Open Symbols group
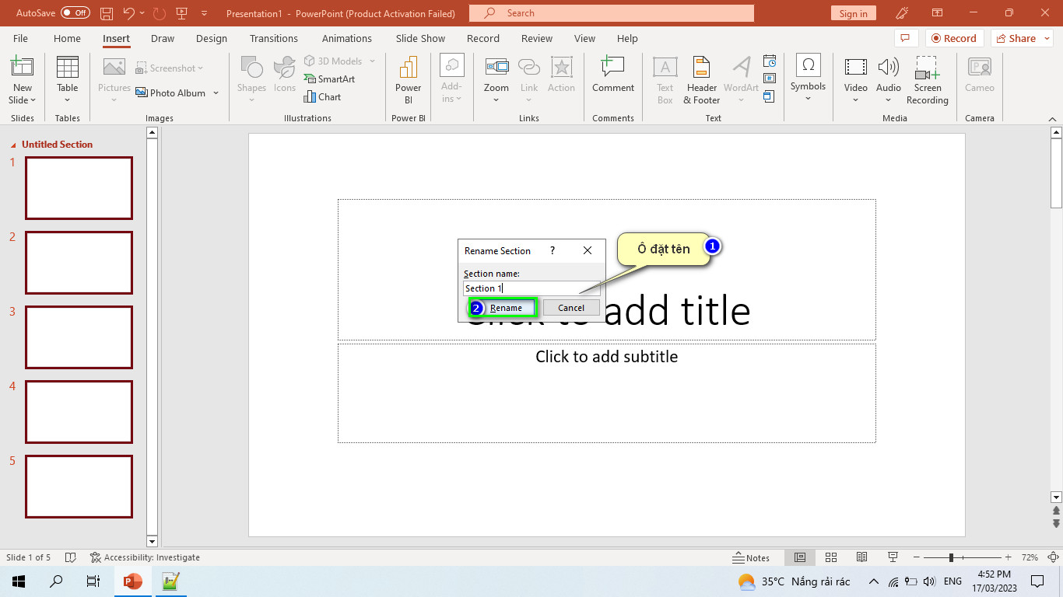This screenshot has width=1063, height=597. click(808, 79)
